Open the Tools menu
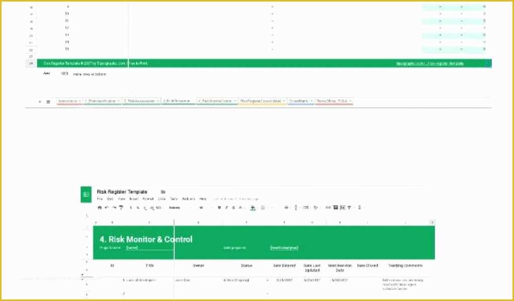 tap(174, 199)
